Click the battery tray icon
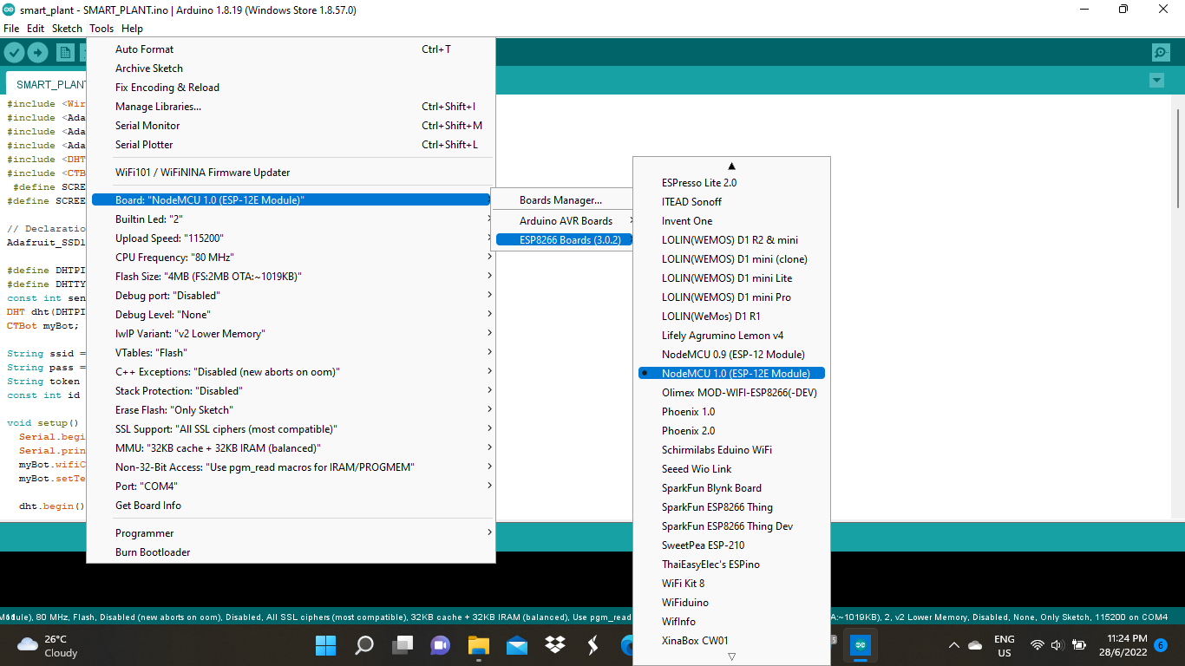 point(1079,645)
